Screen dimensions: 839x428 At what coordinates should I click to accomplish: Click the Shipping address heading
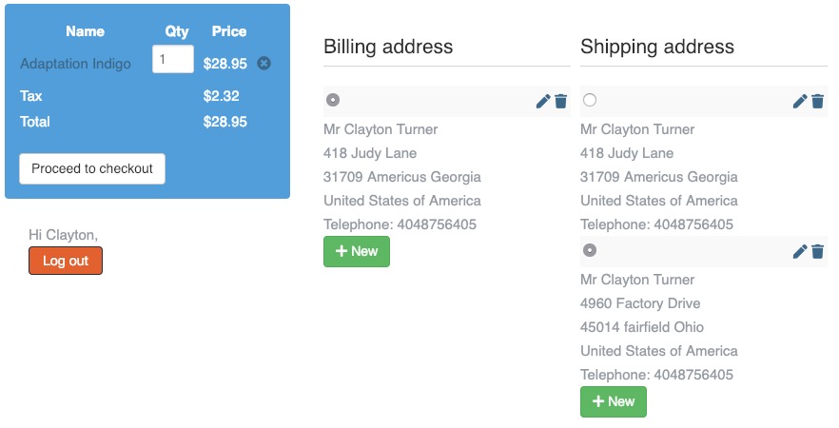click(657, 47)
